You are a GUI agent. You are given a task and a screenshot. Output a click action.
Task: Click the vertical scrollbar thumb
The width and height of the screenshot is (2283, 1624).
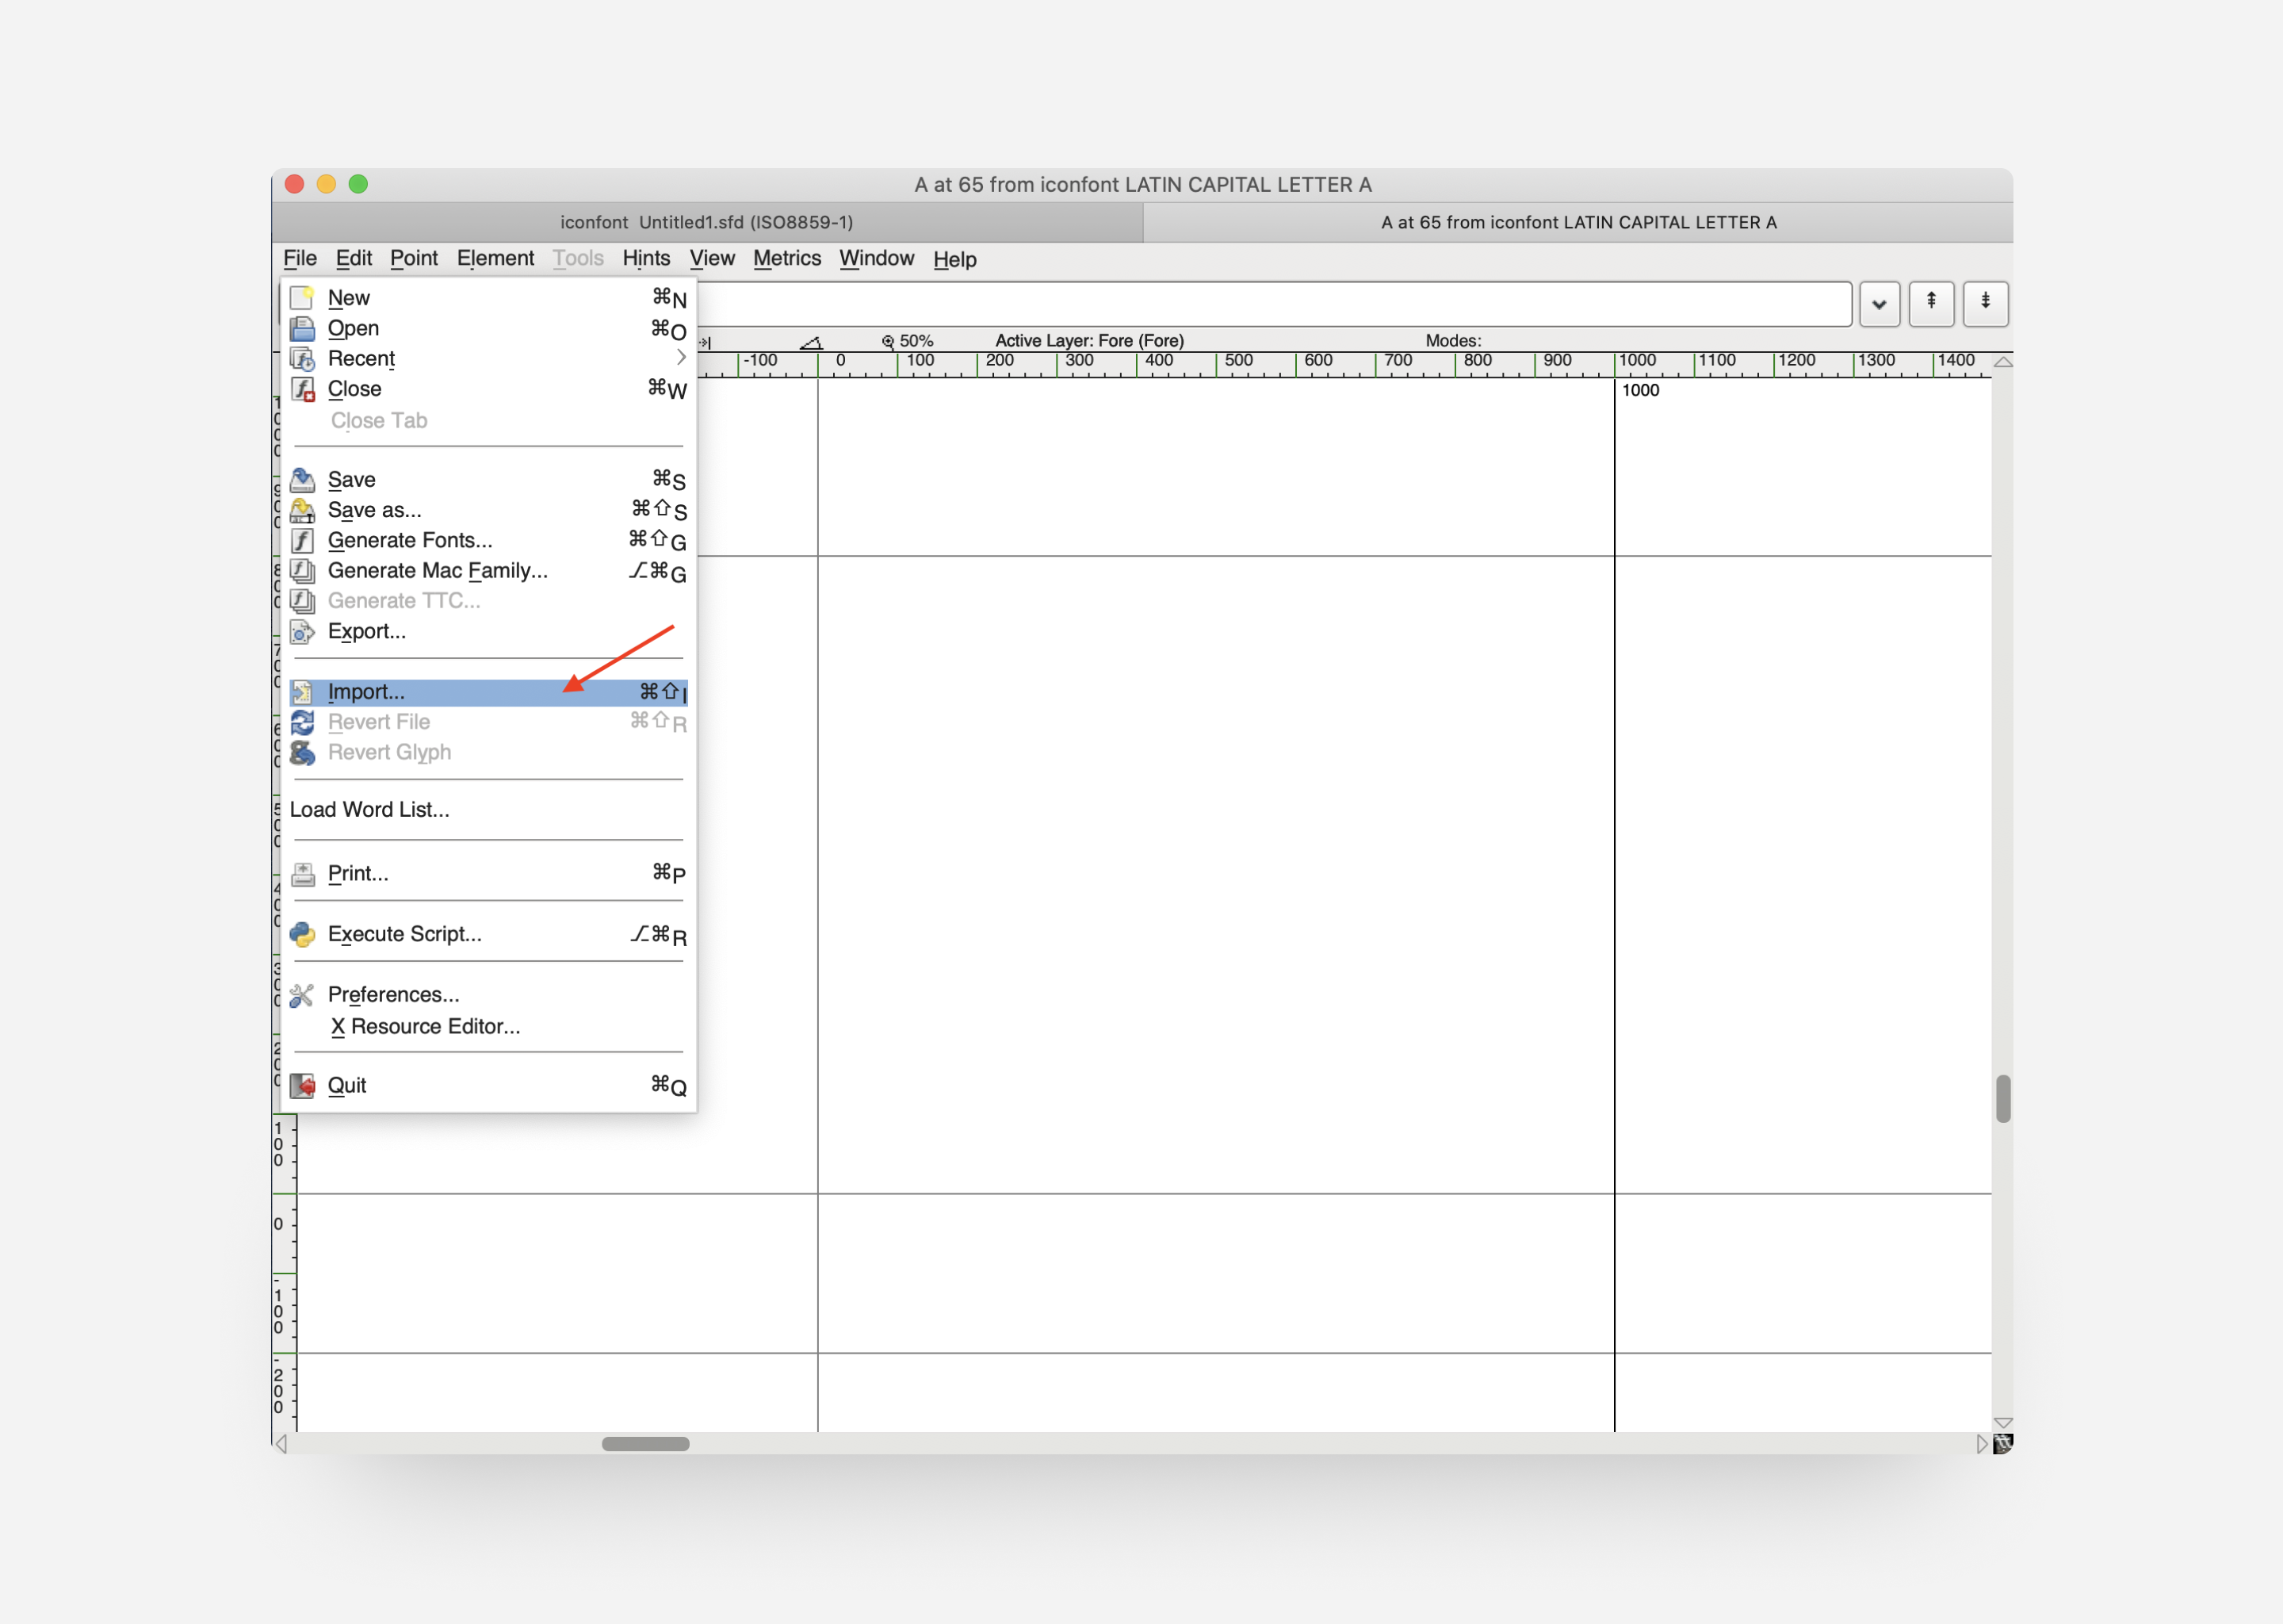pyautogui.click(x=2002, y=1099)
